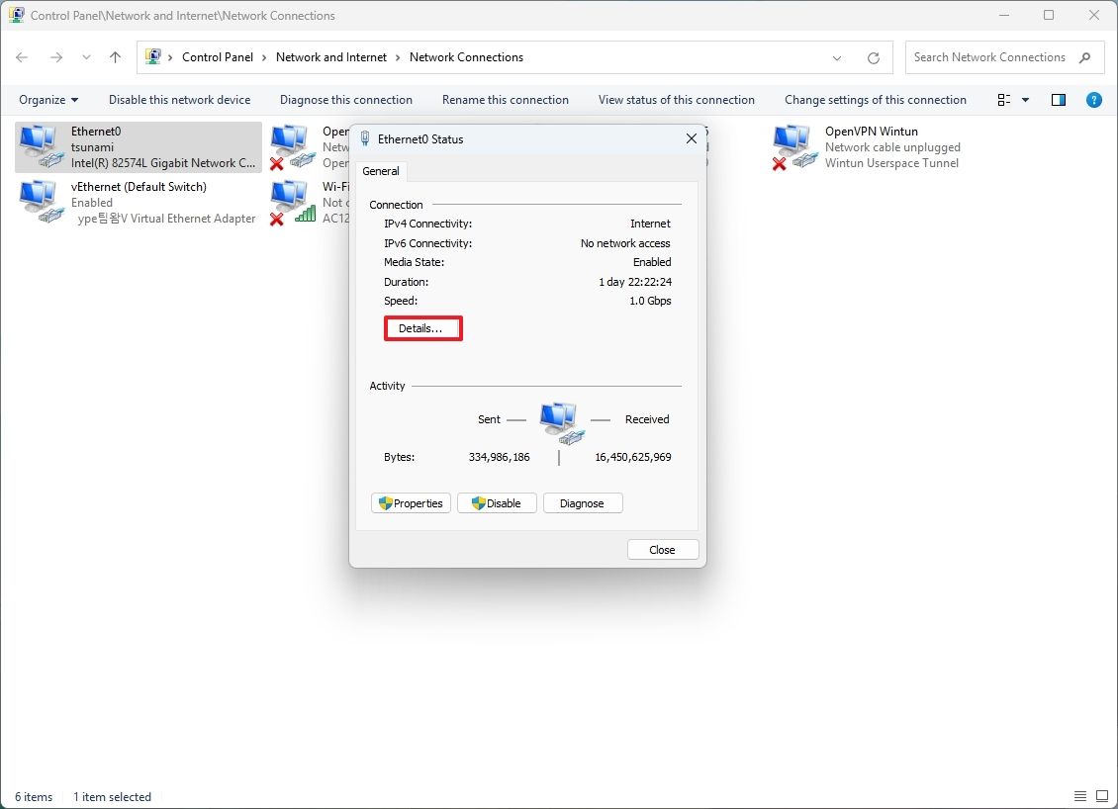Open Help via the question mark icon
1118x809 pixels.
pyautogui.click(x=1093, y=99)
